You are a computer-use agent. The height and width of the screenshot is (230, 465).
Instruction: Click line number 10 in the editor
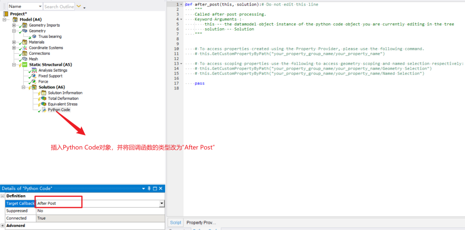177,49
